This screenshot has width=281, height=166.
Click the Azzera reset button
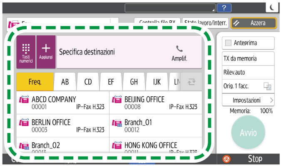click(254, 23)
